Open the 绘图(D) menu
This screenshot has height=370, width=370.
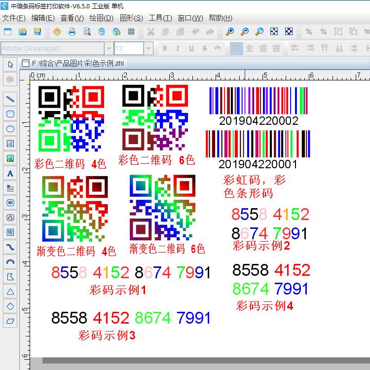pyautogui.click(x=102, y=18)
